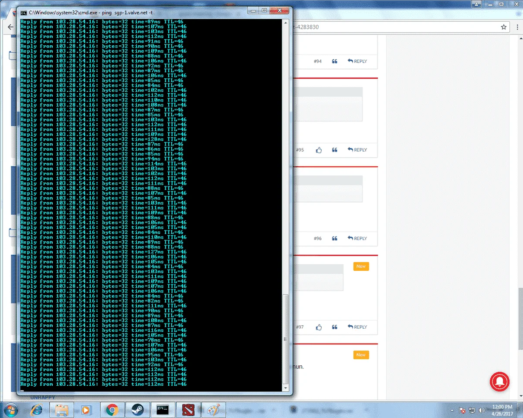523x418 pixels.
Task: Open the Action Center flag icon
Action: [x=462, y=410]
